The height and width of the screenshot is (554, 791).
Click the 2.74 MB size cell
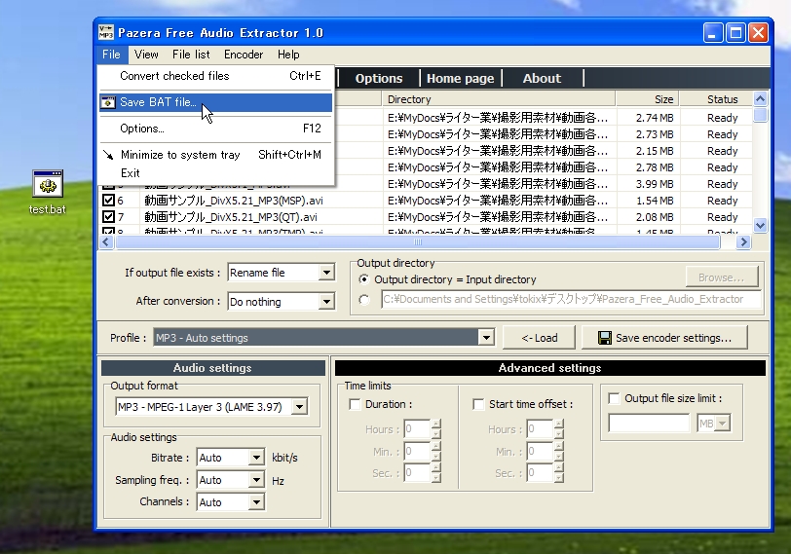tap(655, 118)
